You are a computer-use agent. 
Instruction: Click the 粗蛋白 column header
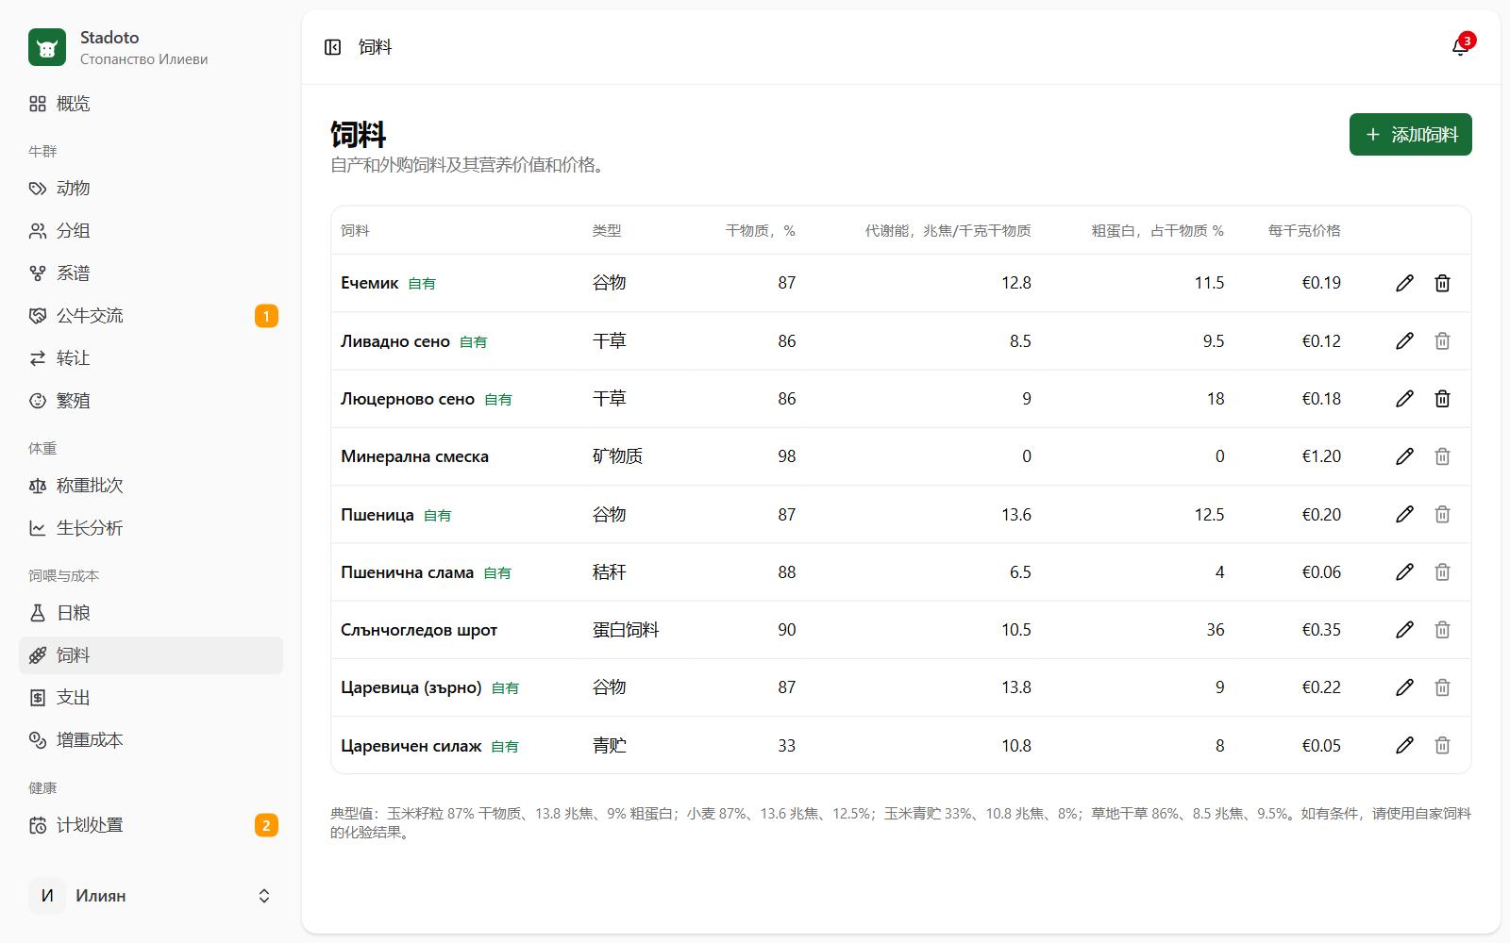(1157, 230)
